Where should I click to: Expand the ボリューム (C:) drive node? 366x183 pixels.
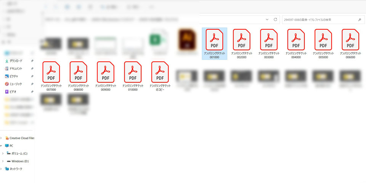click(3, 153)
